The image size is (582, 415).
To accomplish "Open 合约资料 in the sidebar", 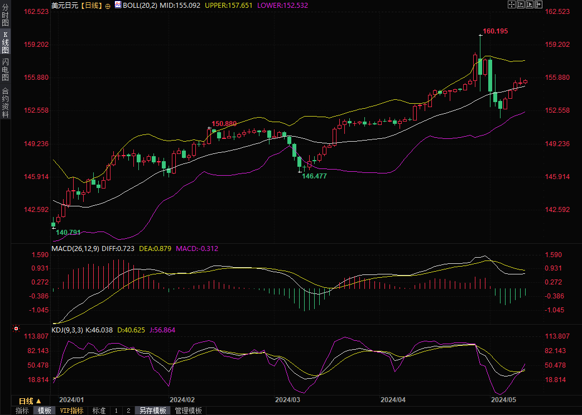I will (x=5, y=103).
